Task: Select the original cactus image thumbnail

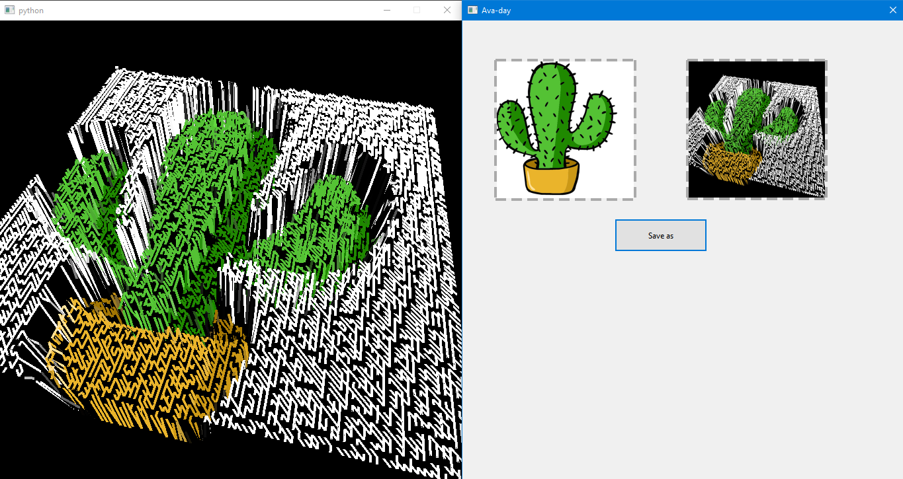Action: click(565, 129)
